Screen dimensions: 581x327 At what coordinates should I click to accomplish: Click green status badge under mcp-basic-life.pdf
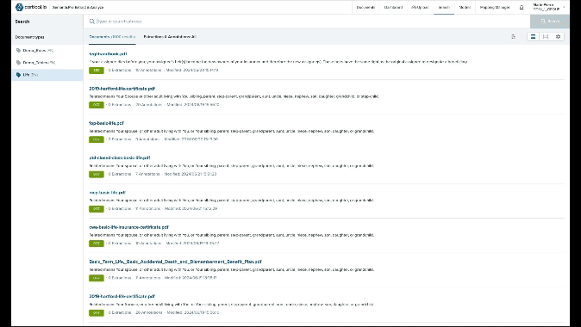click(x=97, y=208)
